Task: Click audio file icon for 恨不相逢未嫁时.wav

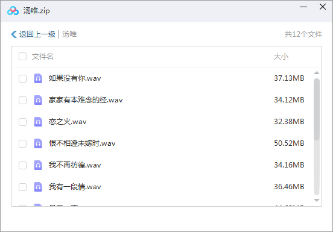Action: click(38, 143)
